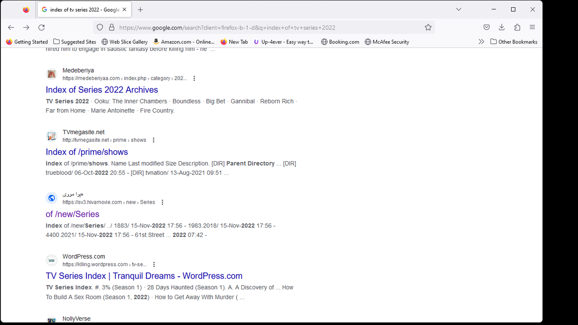Open a new tab with plus button

point(140,9)
